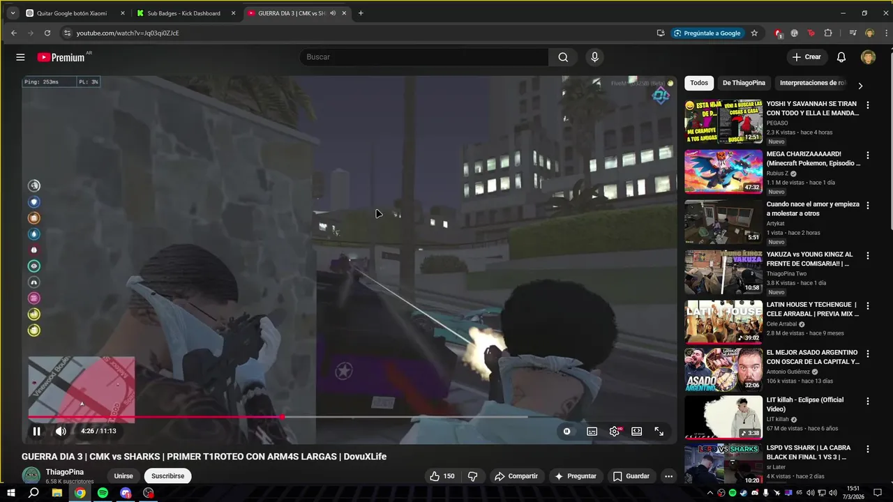
Task: Focus the Buscar search field
Action: click(x=424, y=57)
